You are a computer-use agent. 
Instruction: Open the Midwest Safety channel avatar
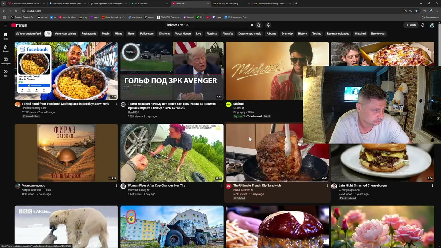(123, 186)
